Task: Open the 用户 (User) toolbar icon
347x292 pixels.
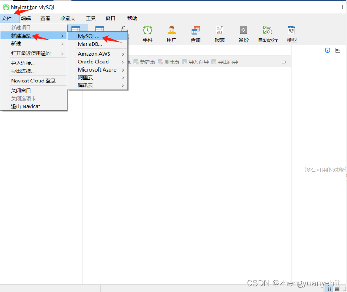Action: 171,34
